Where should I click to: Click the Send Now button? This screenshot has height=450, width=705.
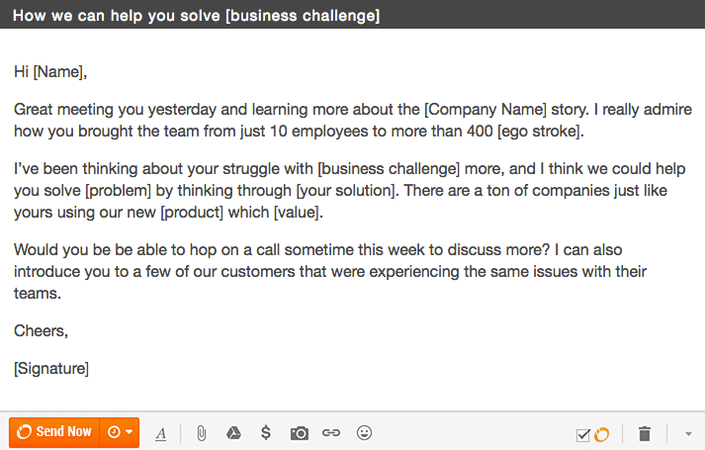click(54, 432)
